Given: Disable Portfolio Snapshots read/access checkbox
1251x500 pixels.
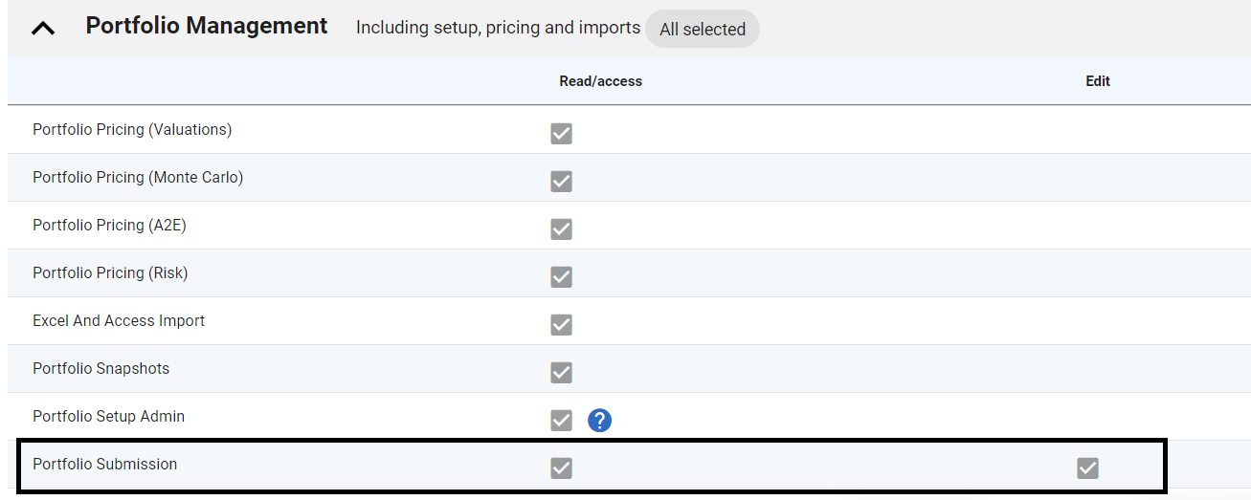Looking at the screenshot, I should pos(562,373).
